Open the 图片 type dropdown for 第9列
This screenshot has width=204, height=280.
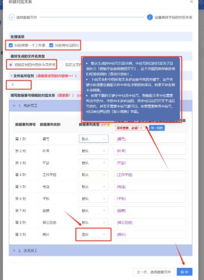tap(93, 234)
